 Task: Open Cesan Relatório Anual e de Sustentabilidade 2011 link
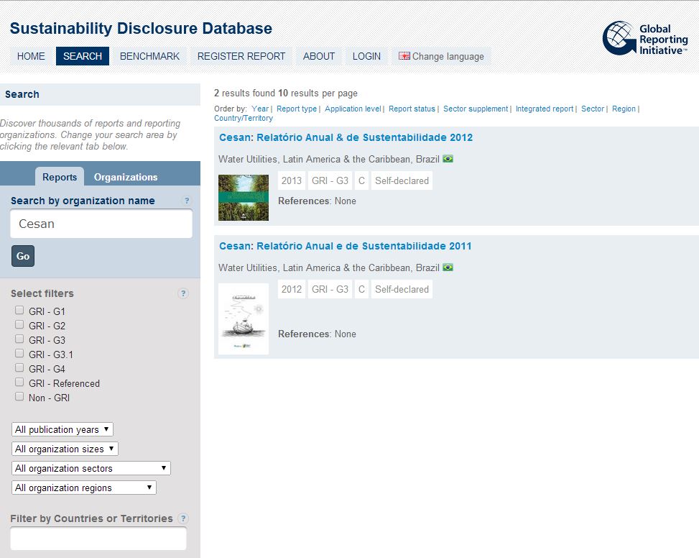[346, 246]
